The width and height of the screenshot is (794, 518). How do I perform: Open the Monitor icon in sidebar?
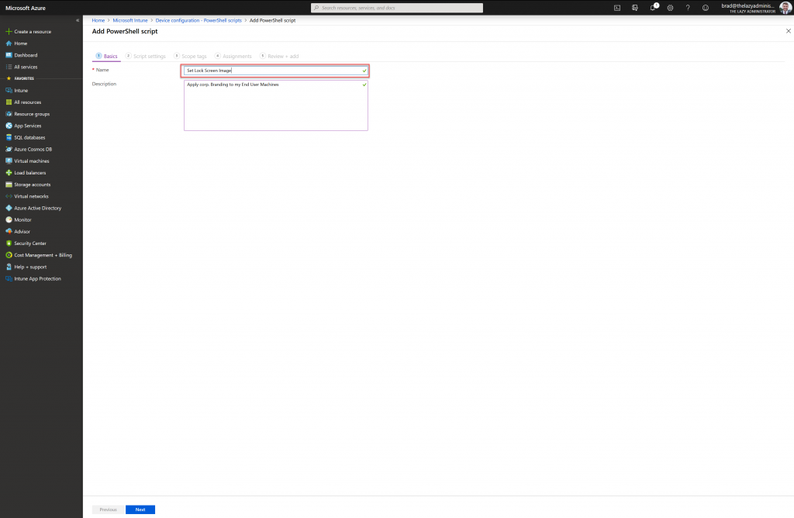[x=9, y=219]
